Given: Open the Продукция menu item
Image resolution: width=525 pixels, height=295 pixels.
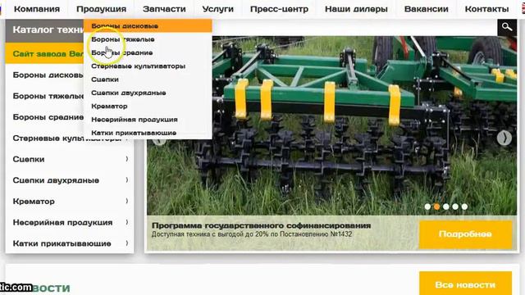Looking at the screenshot, I should pyautogui.click(x=102, y=9).
